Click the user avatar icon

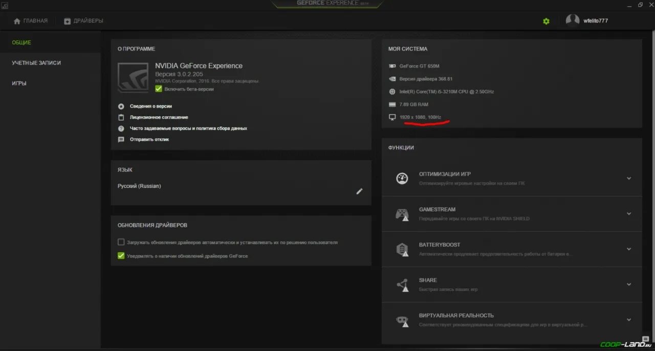(573, 20)
